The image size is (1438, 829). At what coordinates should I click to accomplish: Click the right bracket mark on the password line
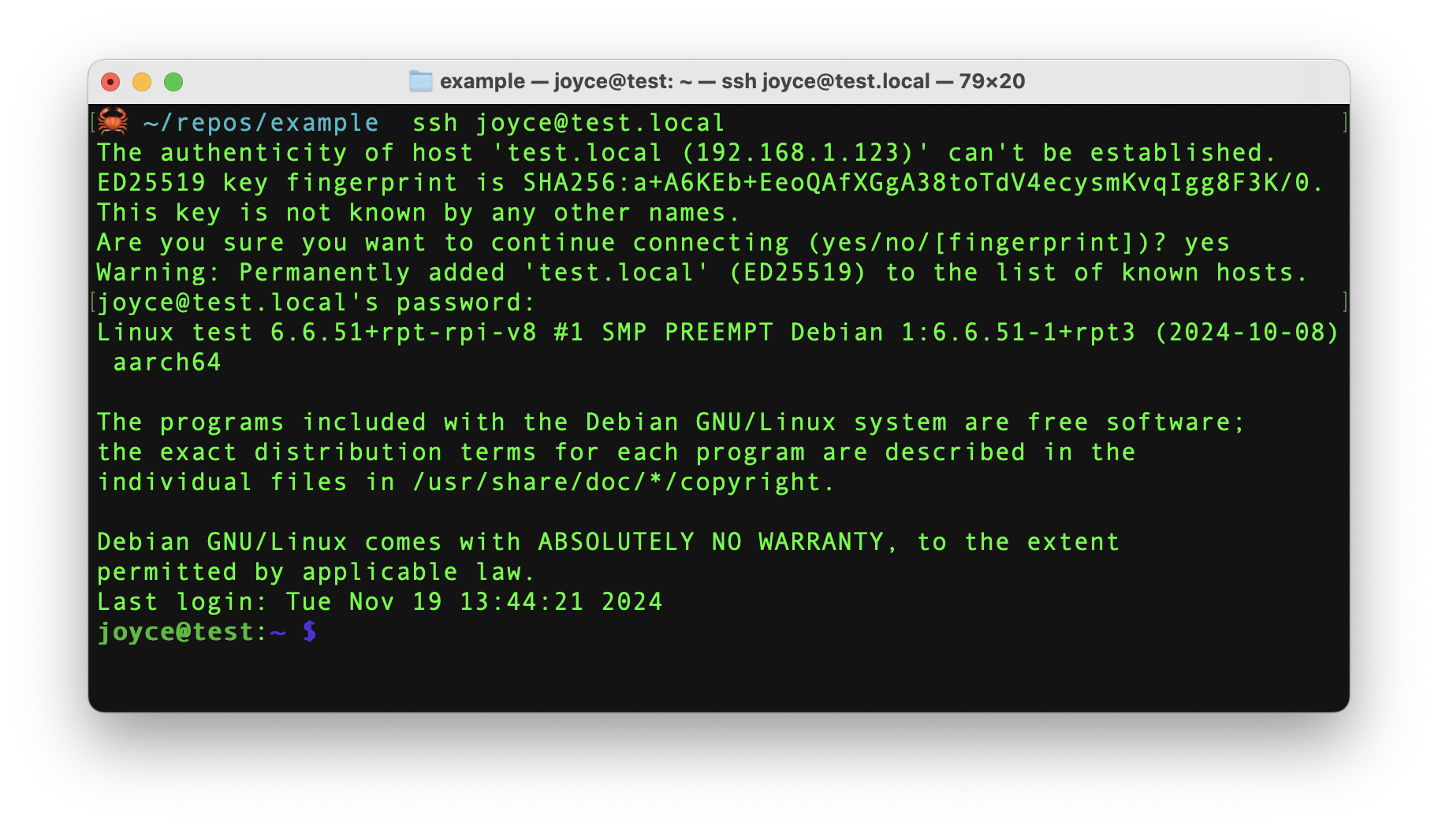1344,302
